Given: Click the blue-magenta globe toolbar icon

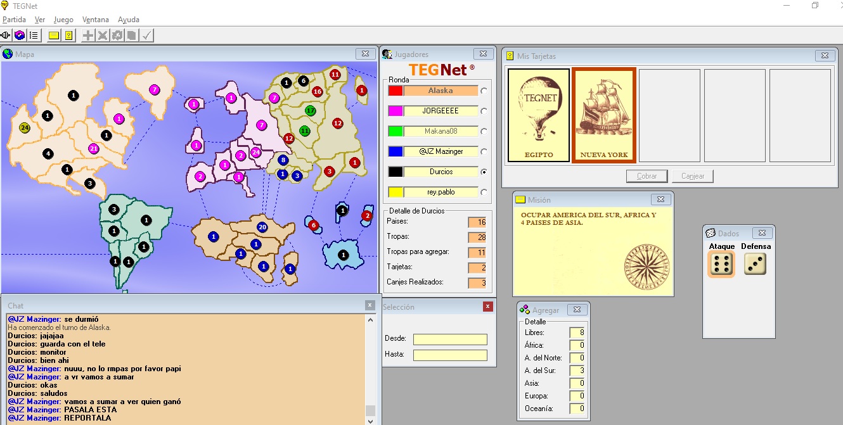Looking at the screenshot, I should click(20, 35).
